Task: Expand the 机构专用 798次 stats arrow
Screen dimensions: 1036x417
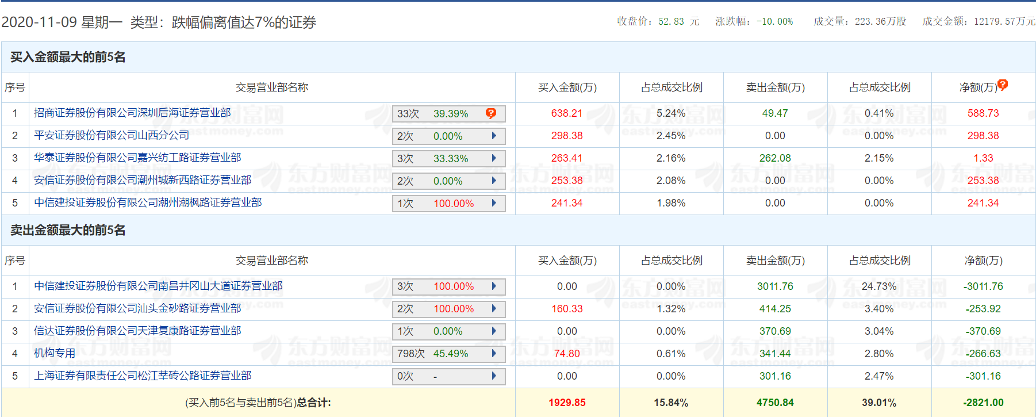Action: tap(494, 354)
